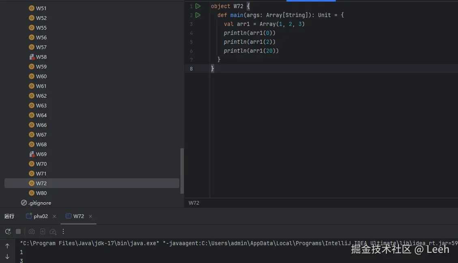Select W51 file icon in project tree
458x263 pixels.
32,8
